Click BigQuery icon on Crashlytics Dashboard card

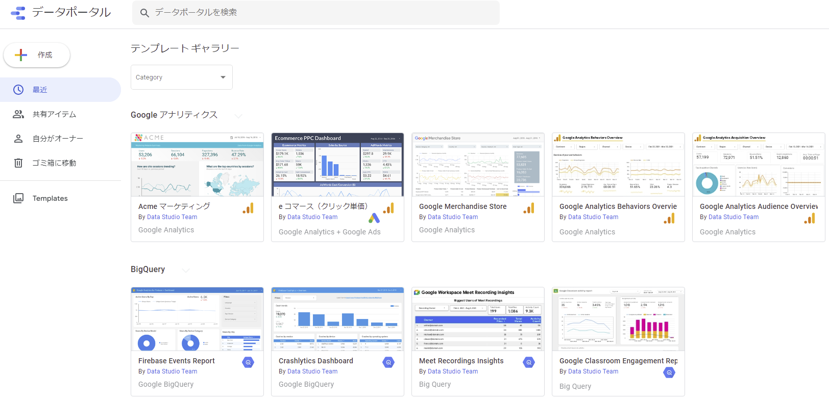[x=388, y=362]
